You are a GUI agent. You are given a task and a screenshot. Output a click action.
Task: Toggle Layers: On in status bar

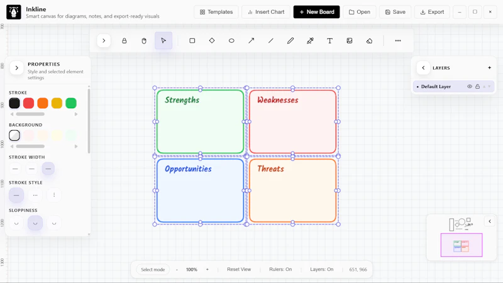pos(321,270)
